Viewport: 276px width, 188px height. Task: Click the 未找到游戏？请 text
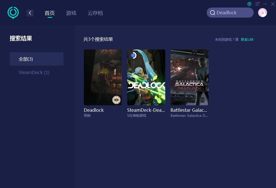coord(227,40)
